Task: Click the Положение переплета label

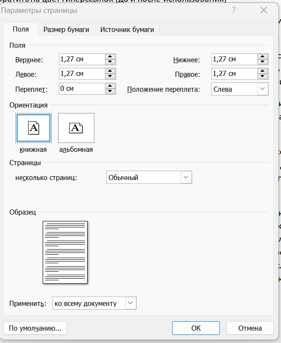Action: point(164,89)
